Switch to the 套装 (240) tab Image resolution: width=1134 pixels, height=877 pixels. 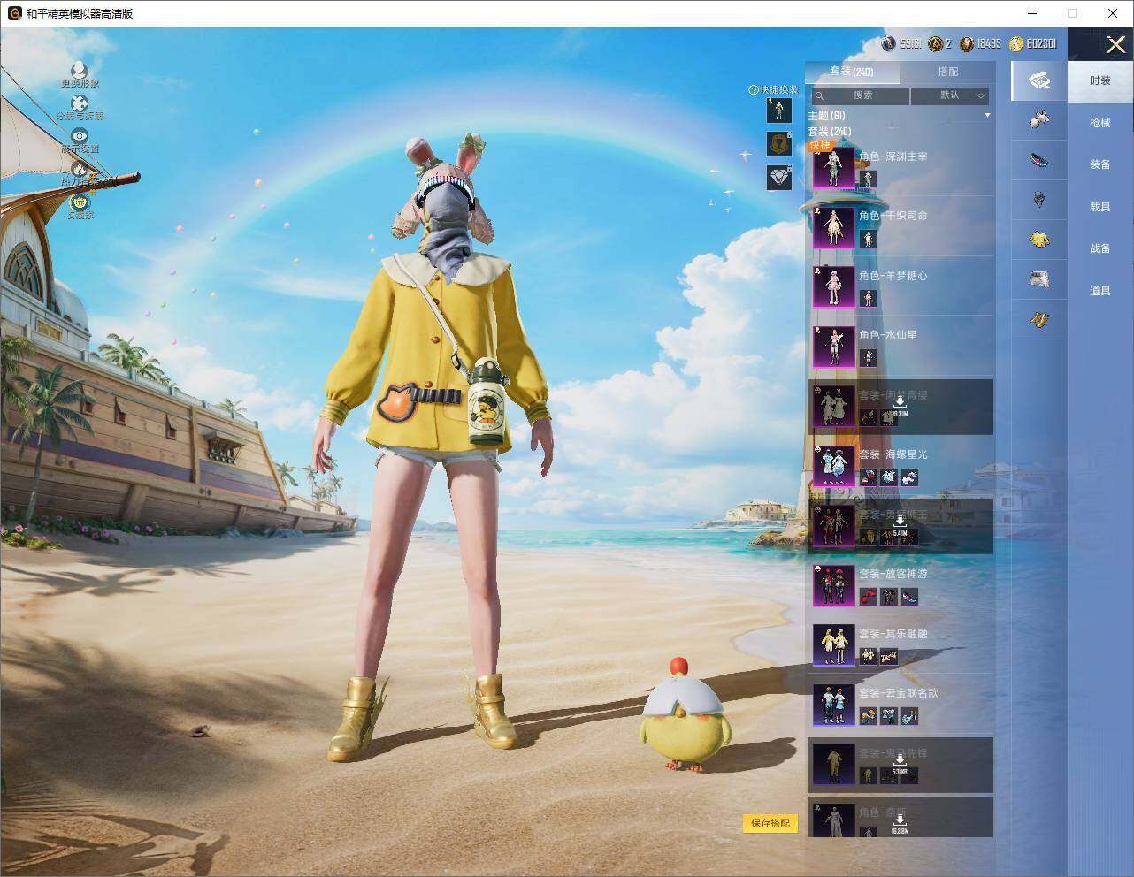click(852, 72)
